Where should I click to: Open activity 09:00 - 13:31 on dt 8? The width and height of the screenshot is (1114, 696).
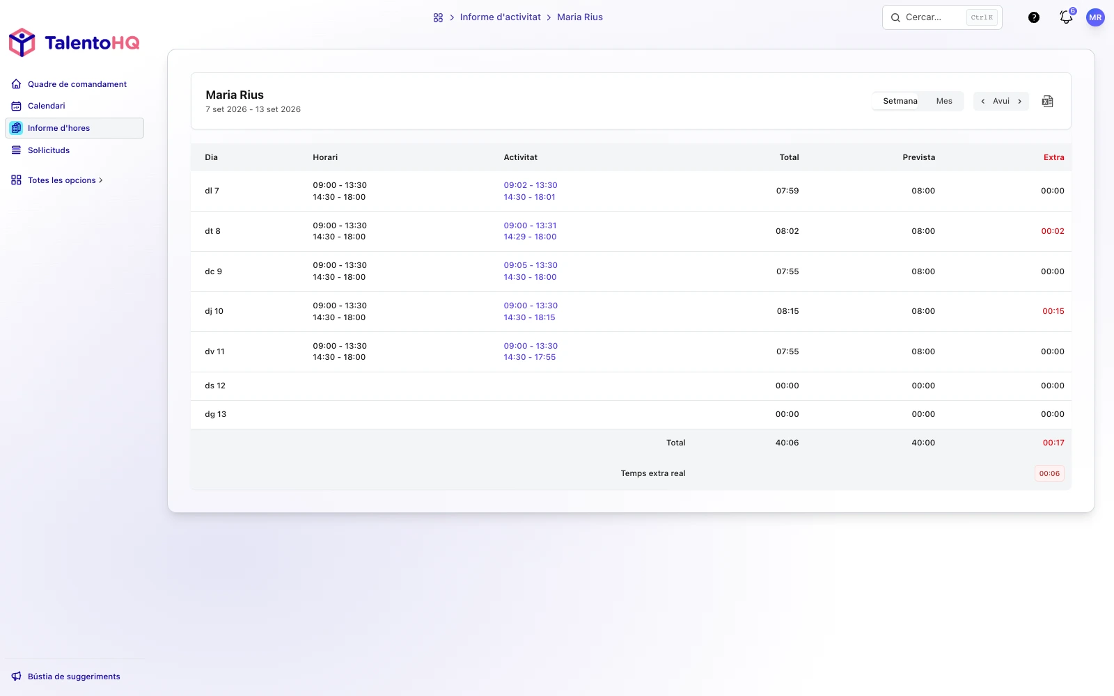click(x=531, y=226)
